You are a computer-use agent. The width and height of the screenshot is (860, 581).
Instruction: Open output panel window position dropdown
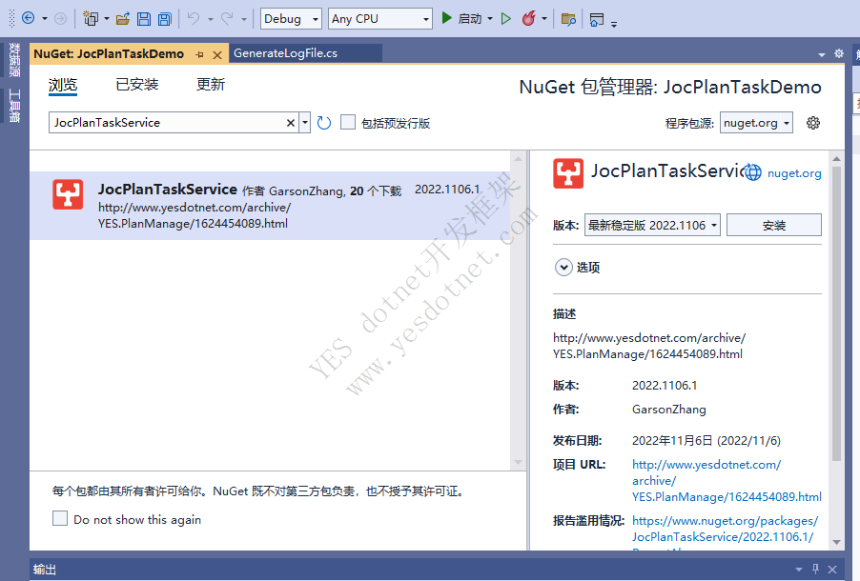pos(799,570)
